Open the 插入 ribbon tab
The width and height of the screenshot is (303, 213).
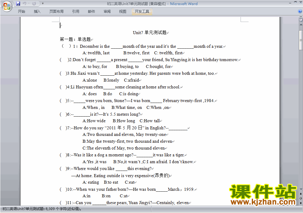click(x=37, y=12)
